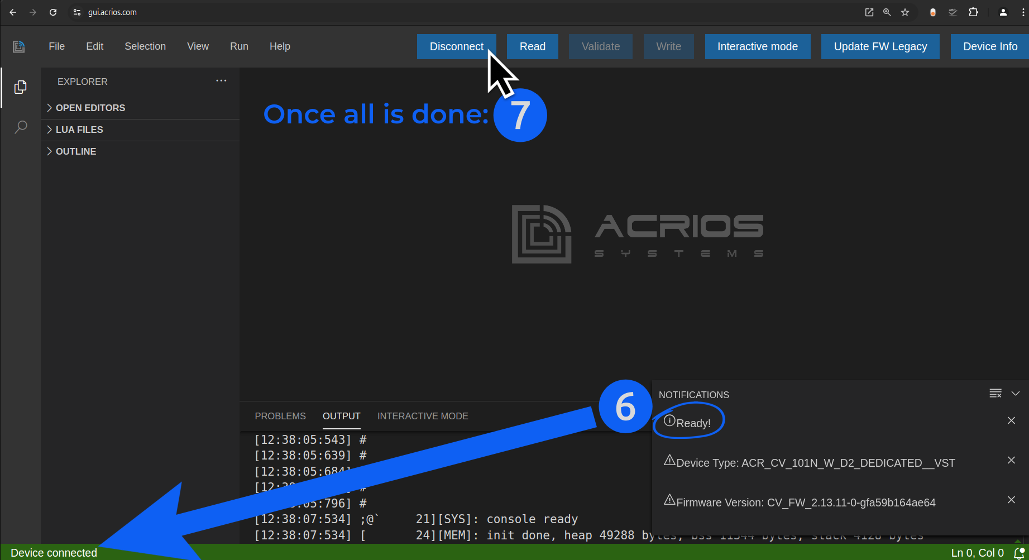The height and width of the screenshot is (560, 1029).
Task: Click the browser address bar URL
Action: click(112, 12)
